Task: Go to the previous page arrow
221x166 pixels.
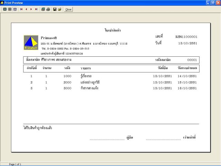Action: point(26,9)
